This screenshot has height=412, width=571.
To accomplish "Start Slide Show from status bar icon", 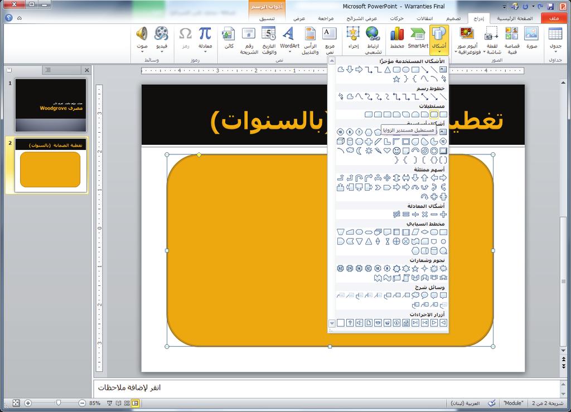I will coord(109,403).
